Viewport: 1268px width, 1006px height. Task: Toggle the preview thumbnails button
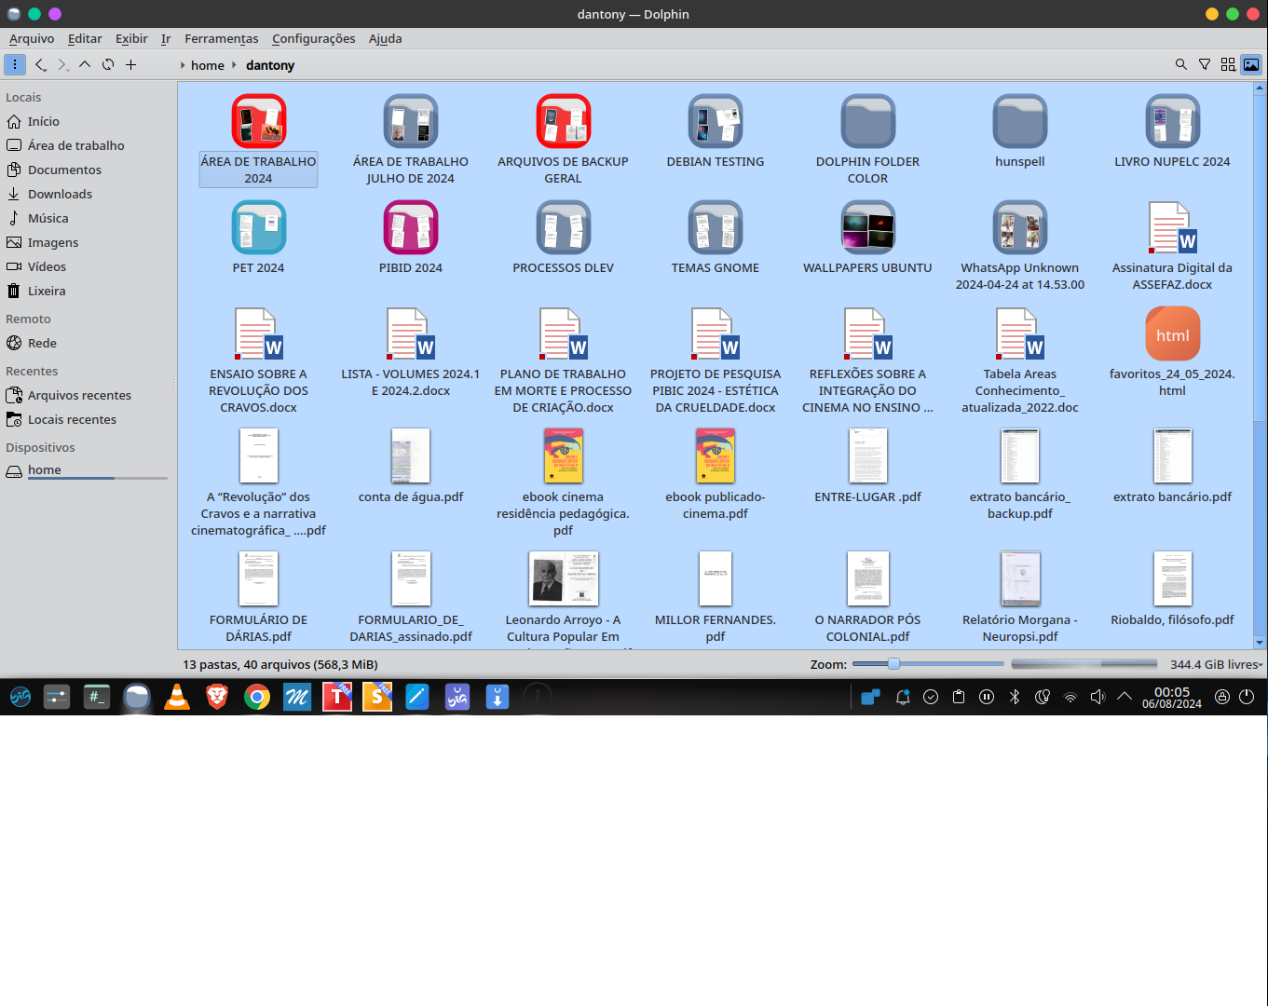(1251, 64)
